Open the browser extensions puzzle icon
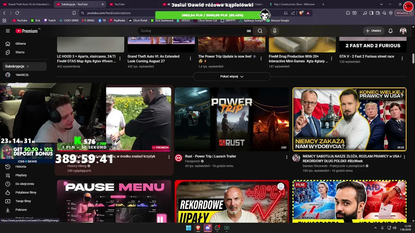This screenshot has height=233, width=415. pyautogui.click(x=348, y=13)
